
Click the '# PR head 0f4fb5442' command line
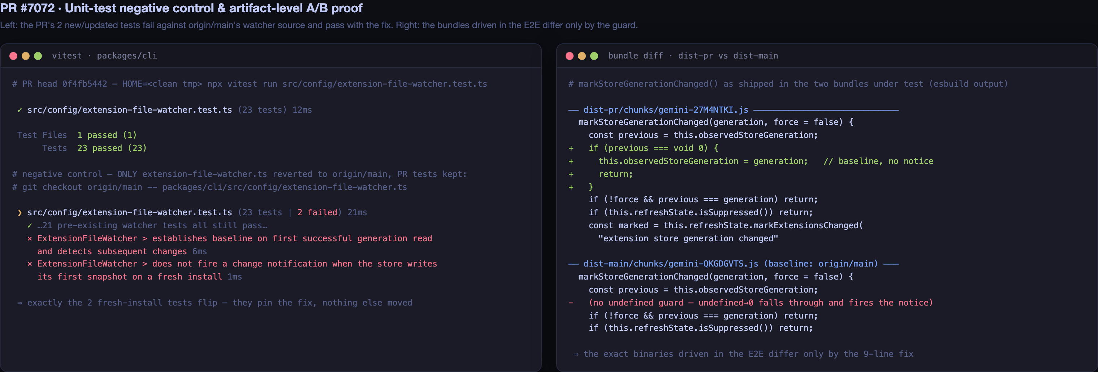(249, 84)
